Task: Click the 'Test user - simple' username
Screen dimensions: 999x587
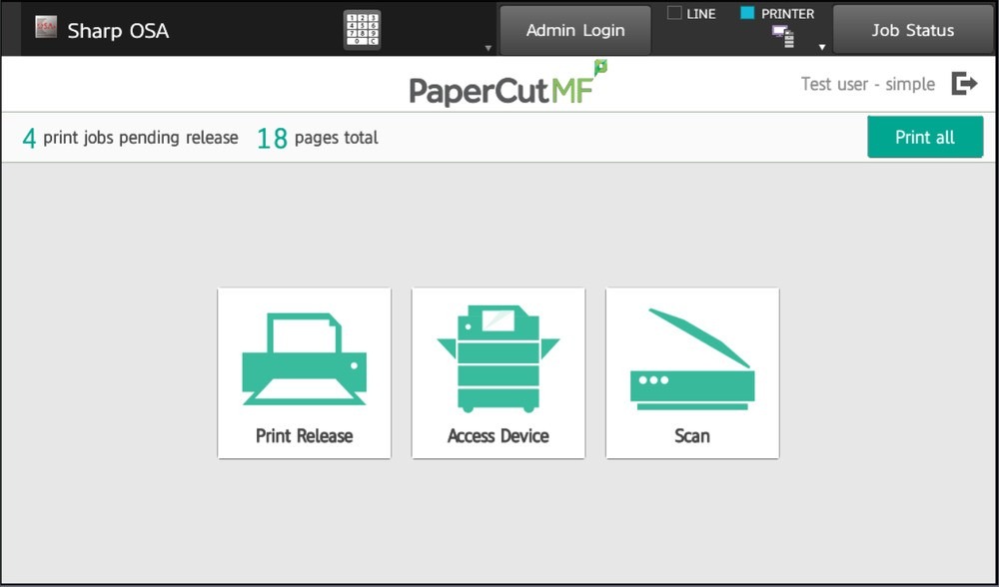Action: click(x=867, y=84)
